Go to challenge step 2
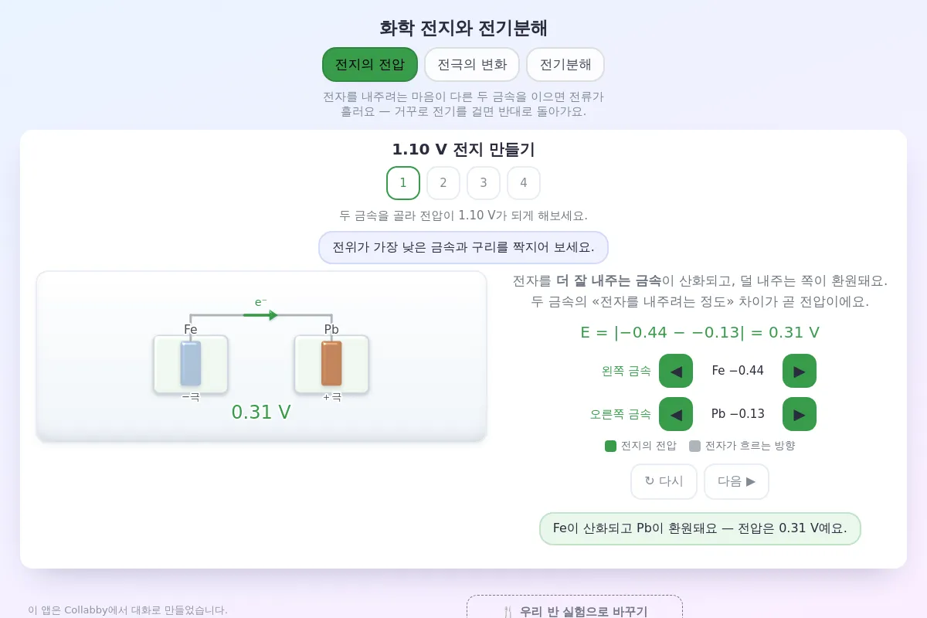Screen dimensions: 927x618 pyautogui.click(x=443, y=183)
